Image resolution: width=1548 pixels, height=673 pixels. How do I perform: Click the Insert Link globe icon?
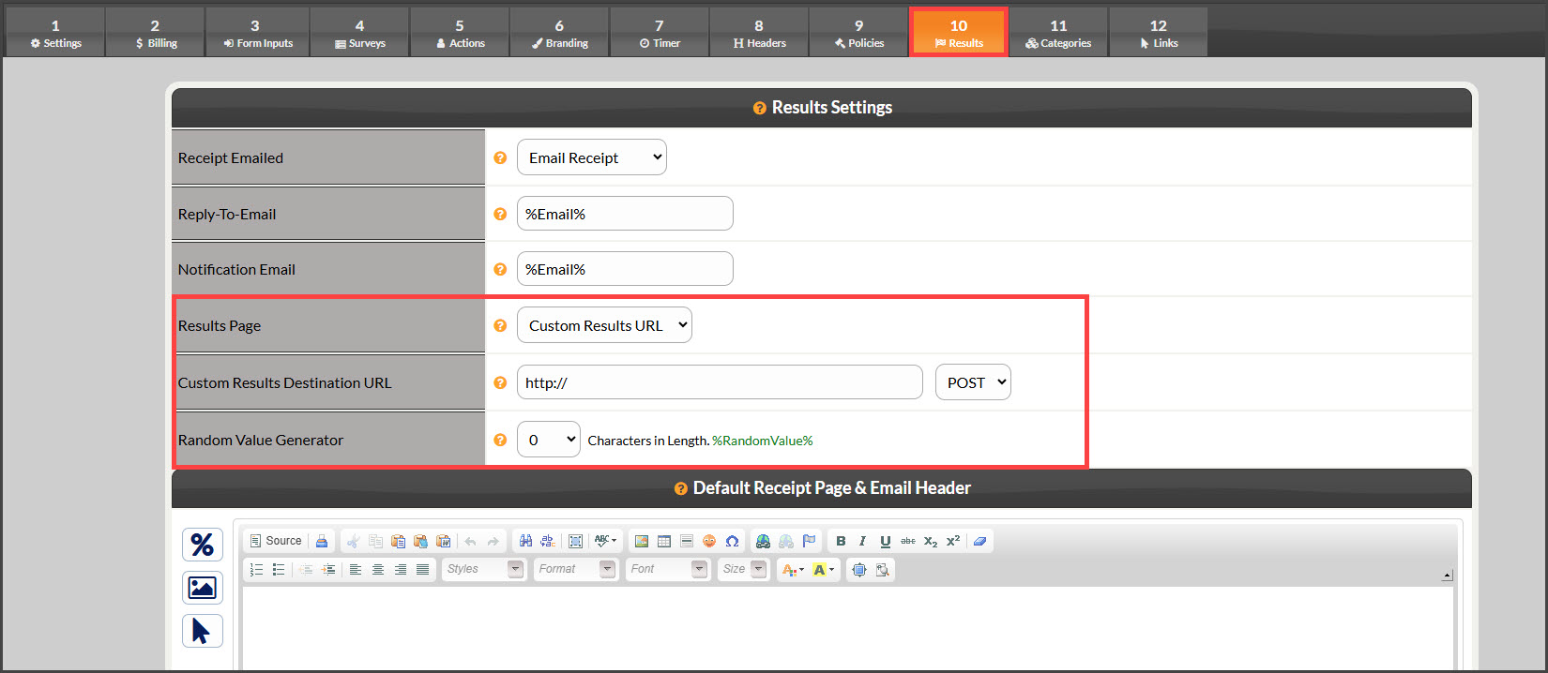[x=764, y=541]
